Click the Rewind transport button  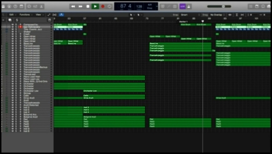point(73,6)
